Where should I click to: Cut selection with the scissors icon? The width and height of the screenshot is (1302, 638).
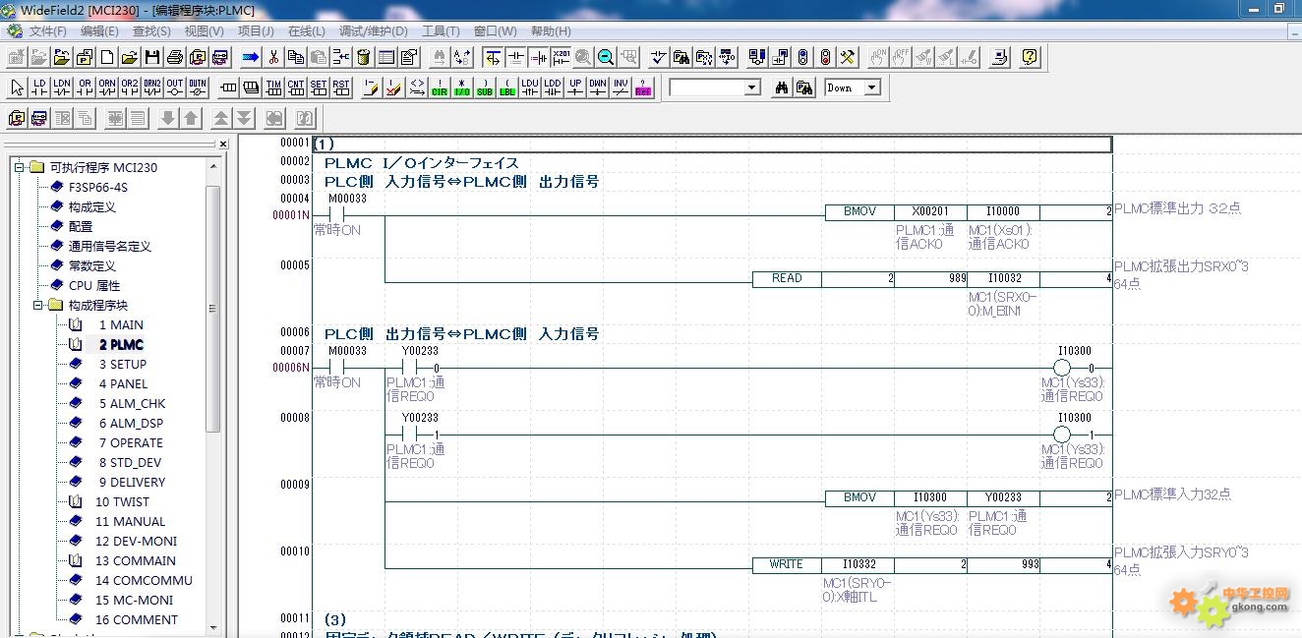tap(273, 57)
